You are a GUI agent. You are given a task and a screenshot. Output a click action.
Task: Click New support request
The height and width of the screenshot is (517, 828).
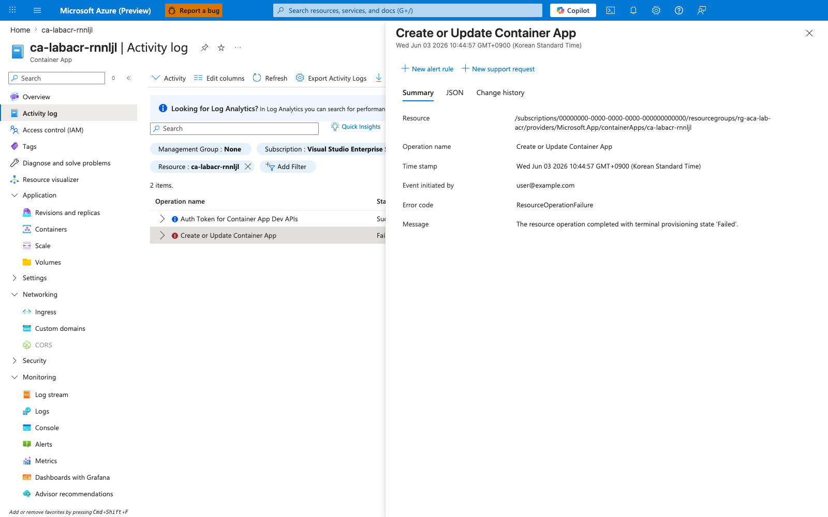[x=498, y=69]
